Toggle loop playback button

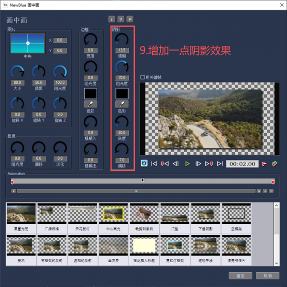[x=144, y=164]
